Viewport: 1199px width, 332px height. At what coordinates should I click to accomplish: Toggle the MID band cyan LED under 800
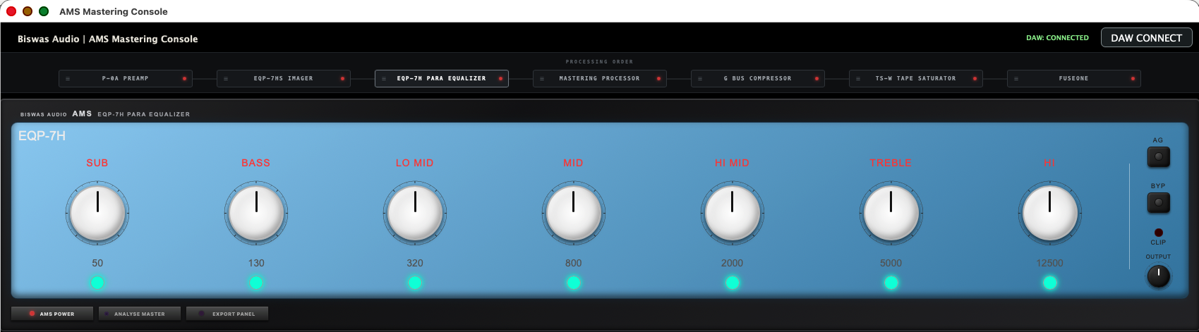pyautogui.click(x=573, y=283)
